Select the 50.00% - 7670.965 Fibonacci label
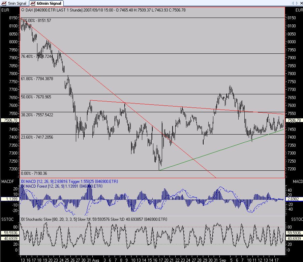The height and width of the screenshot is (262, 303). [36, 97]
